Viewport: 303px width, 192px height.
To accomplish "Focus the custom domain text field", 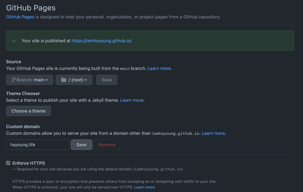I will (x=38, y=145).
